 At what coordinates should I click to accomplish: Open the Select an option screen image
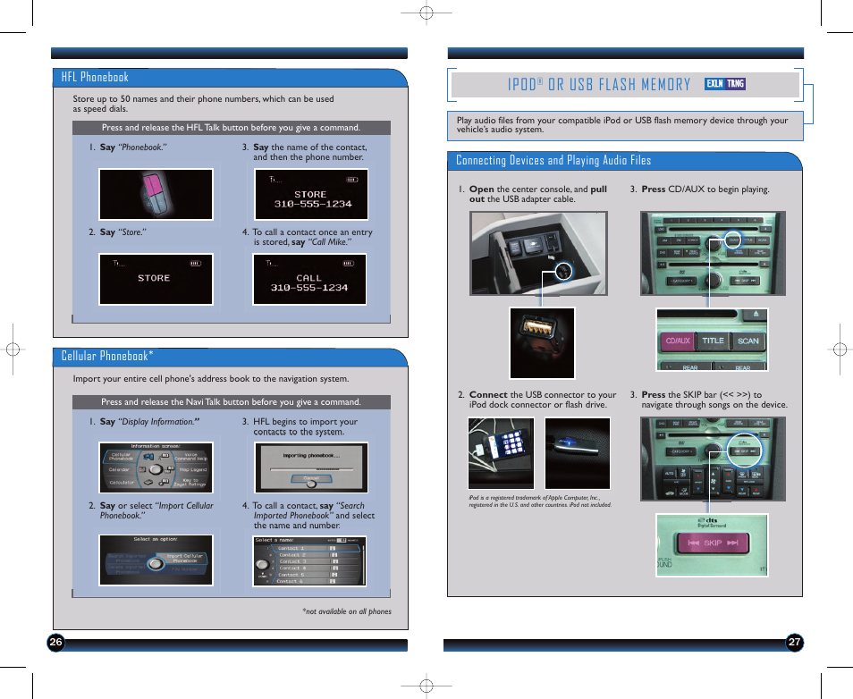click(156, 560)
